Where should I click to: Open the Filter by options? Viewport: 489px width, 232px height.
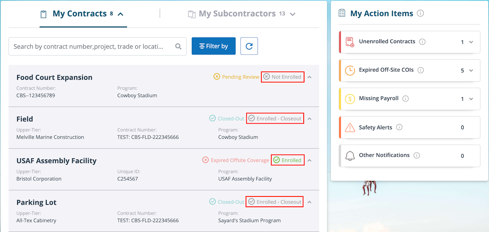pos(214,46)
